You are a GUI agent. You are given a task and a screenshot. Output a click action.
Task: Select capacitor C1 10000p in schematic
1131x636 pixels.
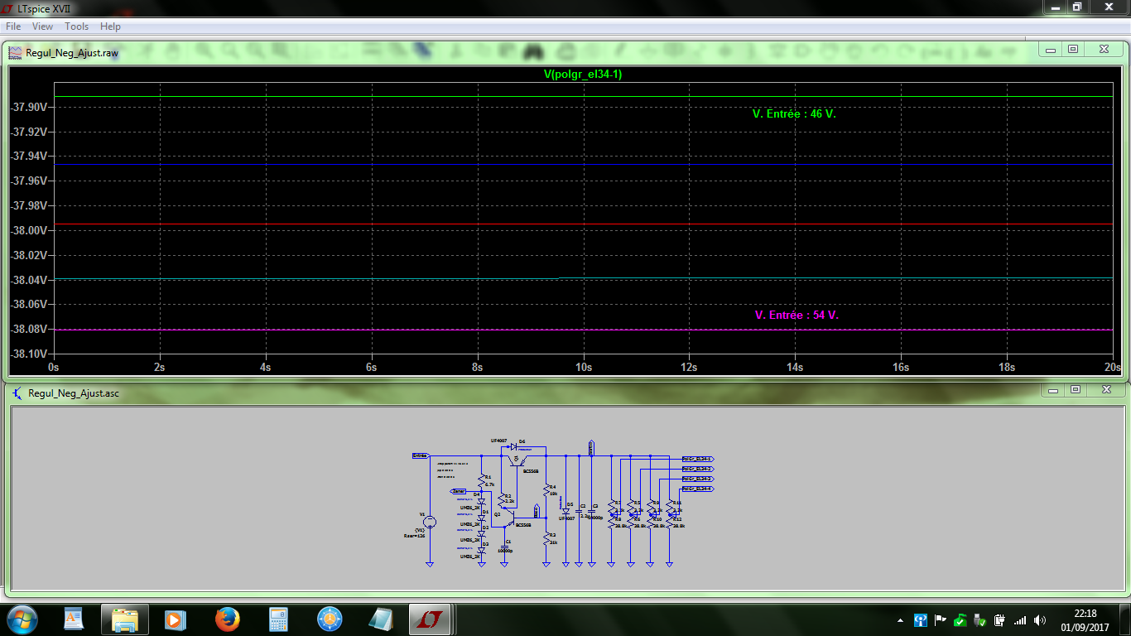click(505, 546)
